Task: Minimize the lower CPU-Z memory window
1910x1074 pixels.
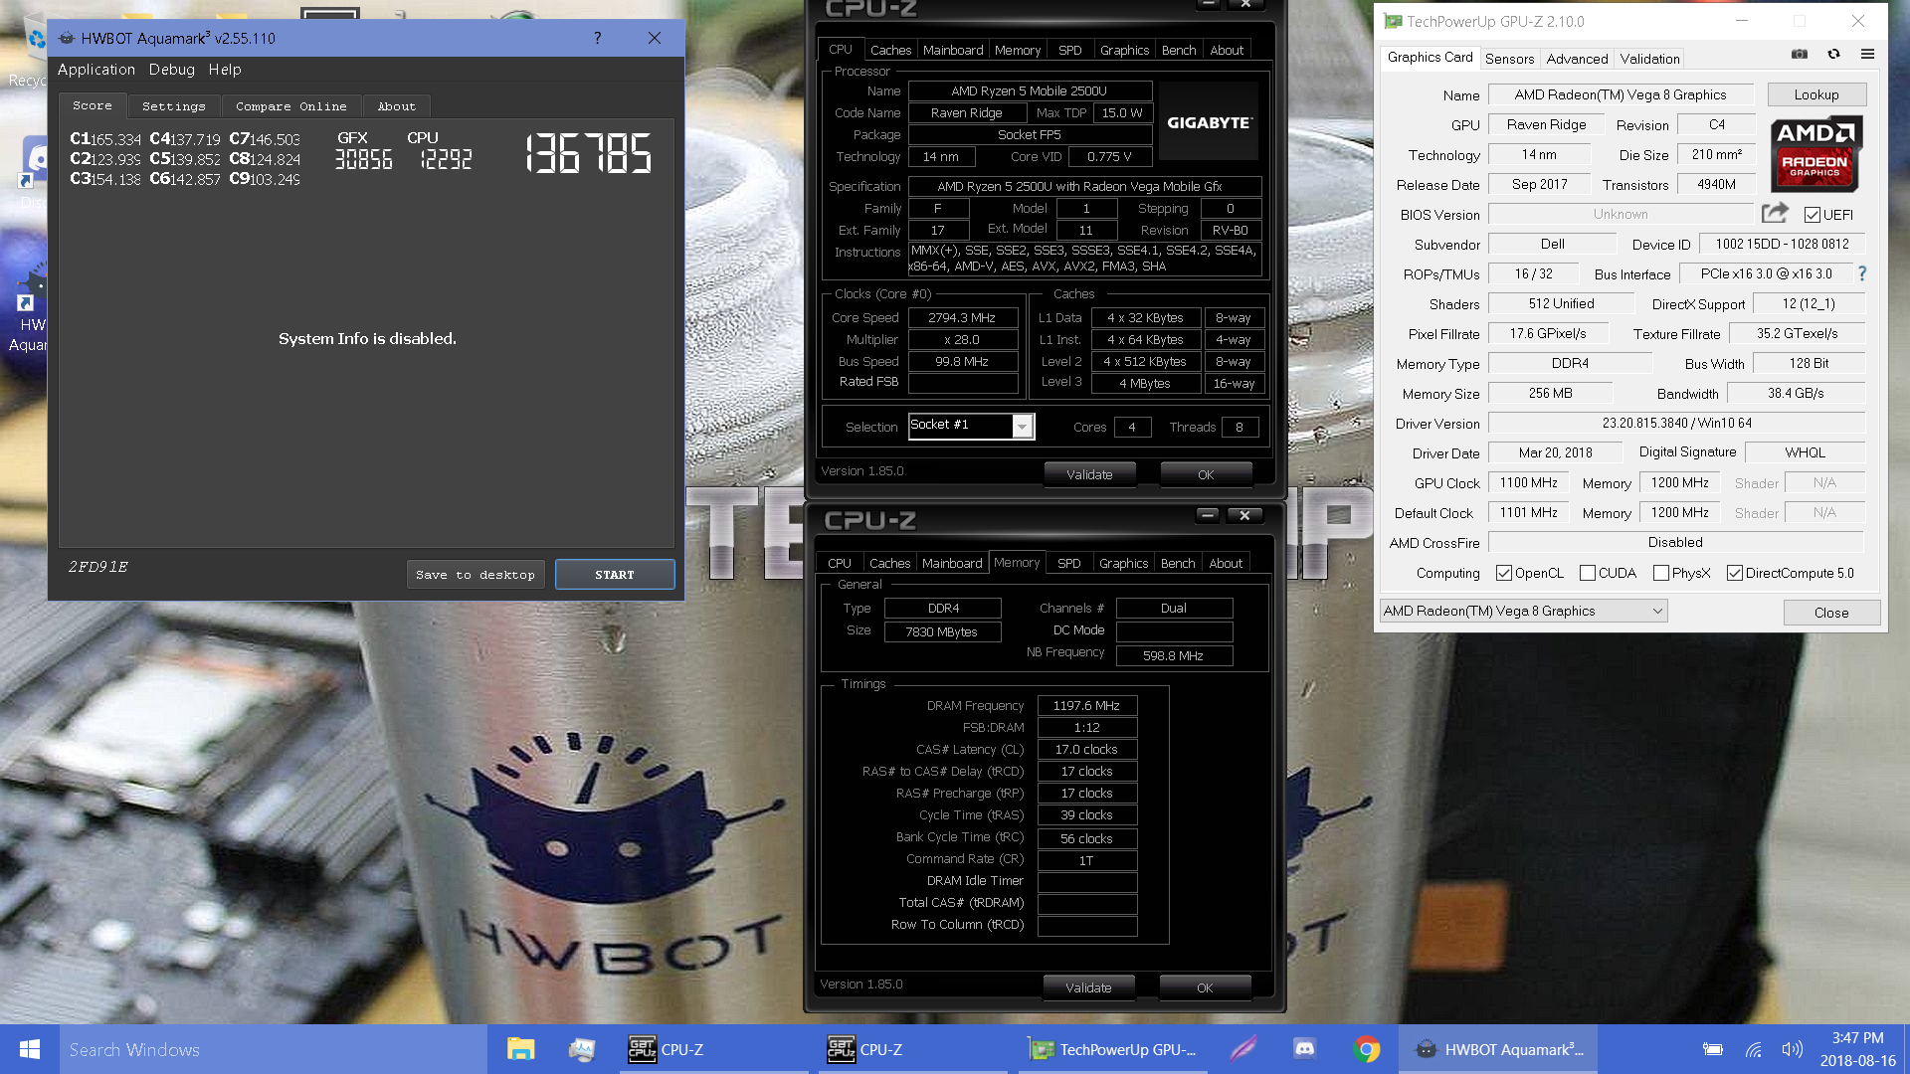Action: [x=1208, y=515]
